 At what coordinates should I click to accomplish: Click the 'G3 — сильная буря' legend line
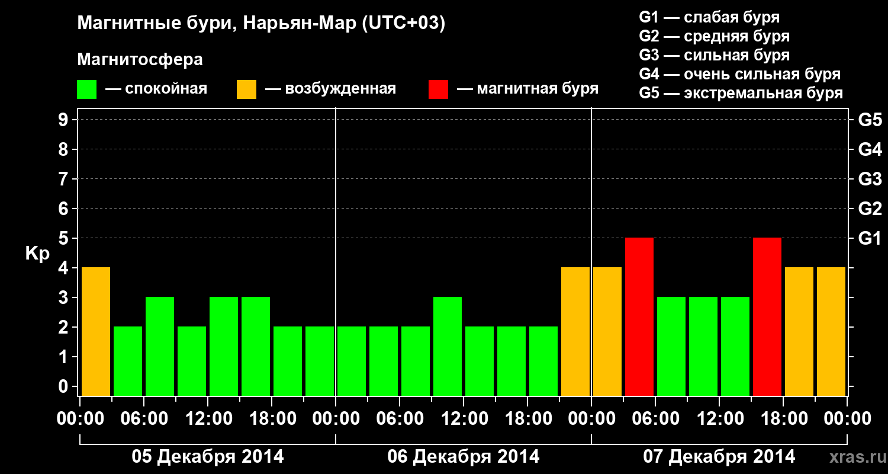click(715, 55)
